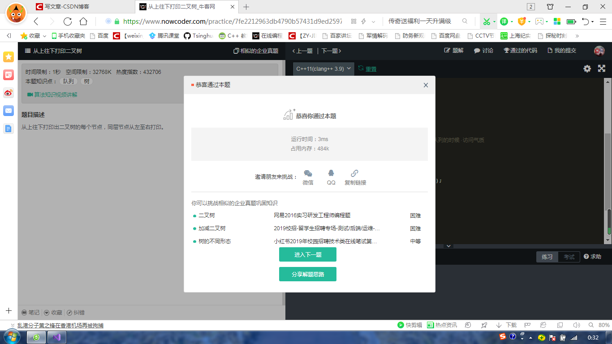The width and height of the screenshot is (612, 344).
Task: Enable the battery saving mode
Action: coord(570,21)
